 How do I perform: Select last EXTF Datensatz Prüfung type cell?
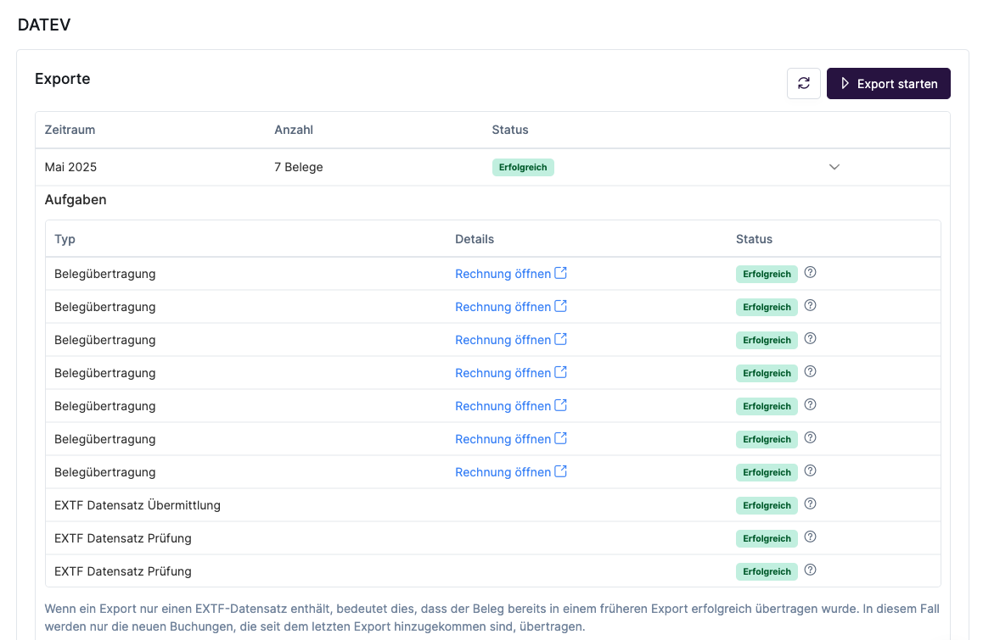[123, 571]
